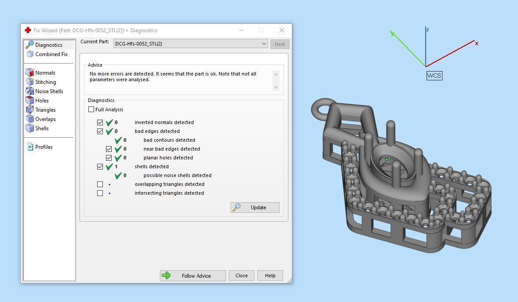Click the green arrow on Follow Advice
The width and height of the screenshot is (518, 302).
166,275
